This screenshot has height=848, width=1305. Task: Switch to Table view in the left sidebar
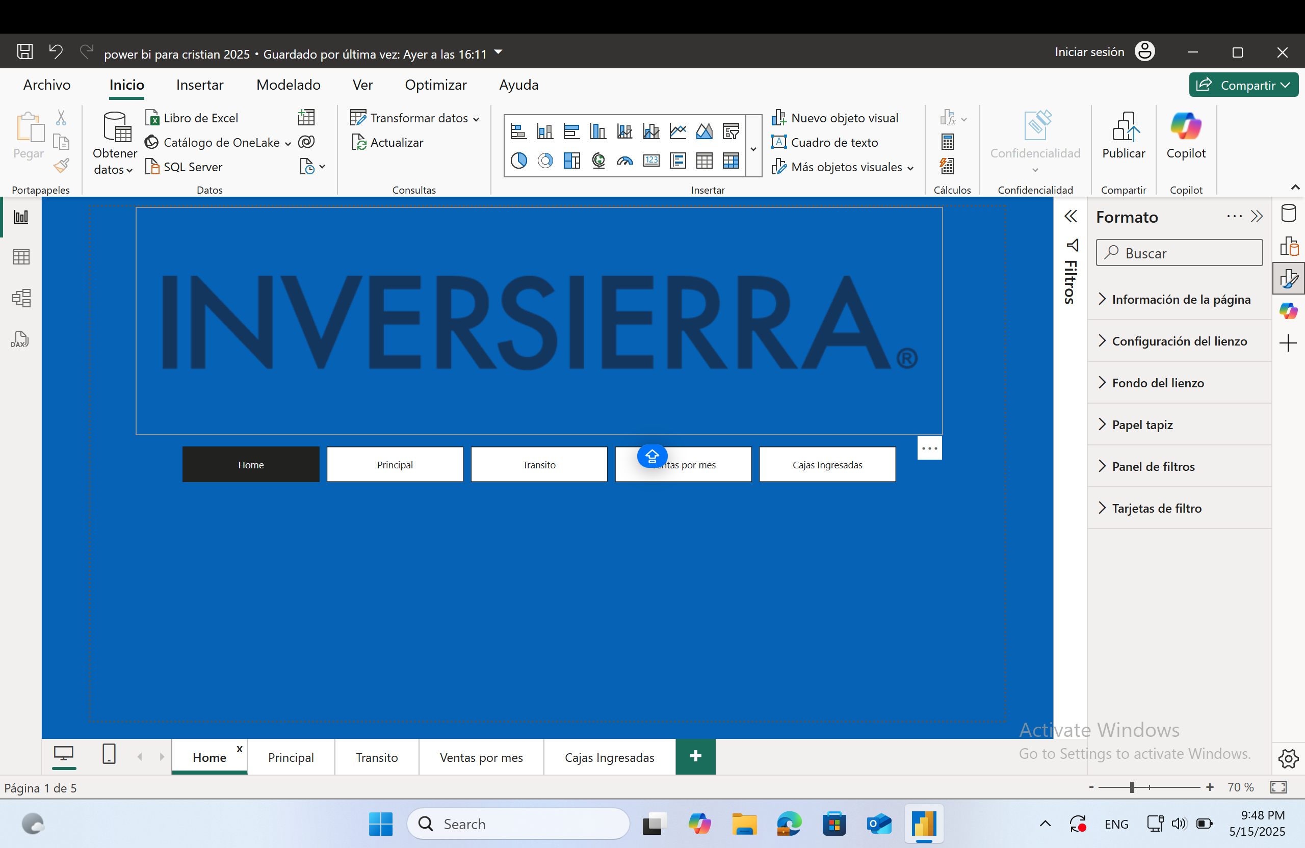click(21, 256)
